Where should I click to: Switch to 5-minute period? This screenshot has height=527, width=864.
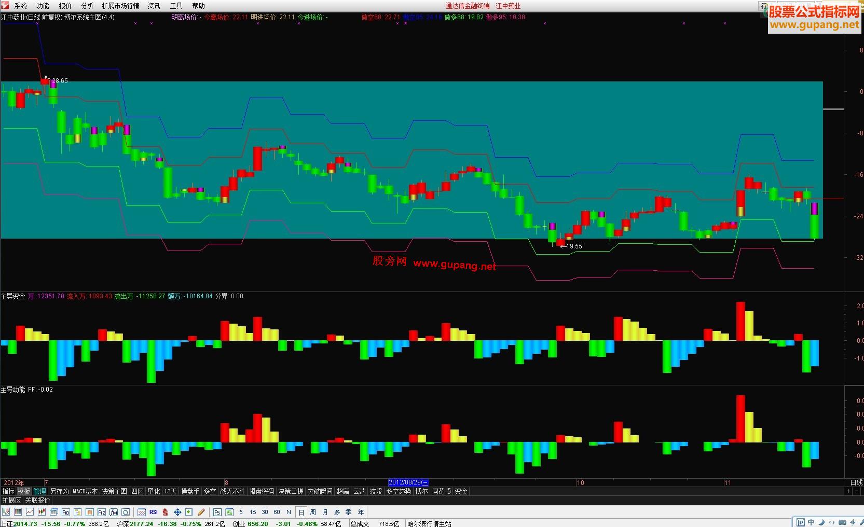coord(241,512)
